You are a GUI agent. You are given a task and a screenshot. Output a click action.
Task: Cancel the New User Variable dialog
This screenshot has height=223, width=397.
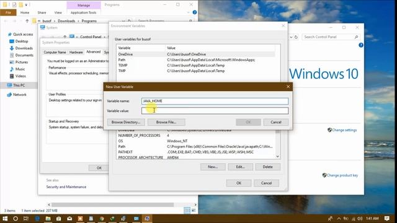pos(275,122)
